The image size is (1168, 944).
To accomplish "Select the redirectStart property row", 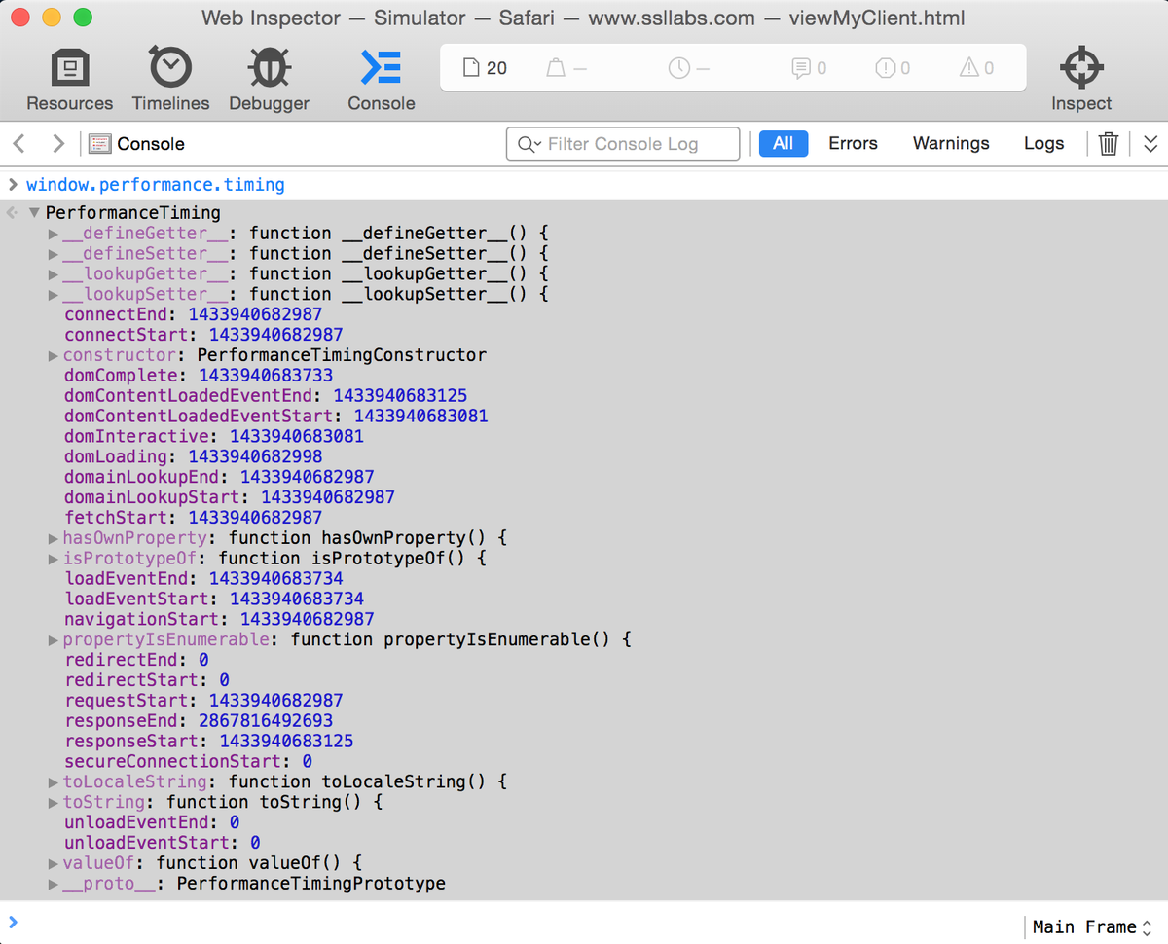I will click(147, 681).
